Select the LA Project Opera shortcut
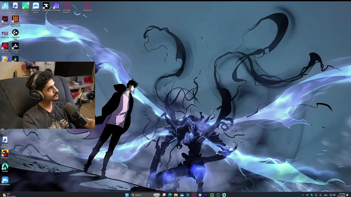Viewport: 351px width, 197px height. (67, 8)
